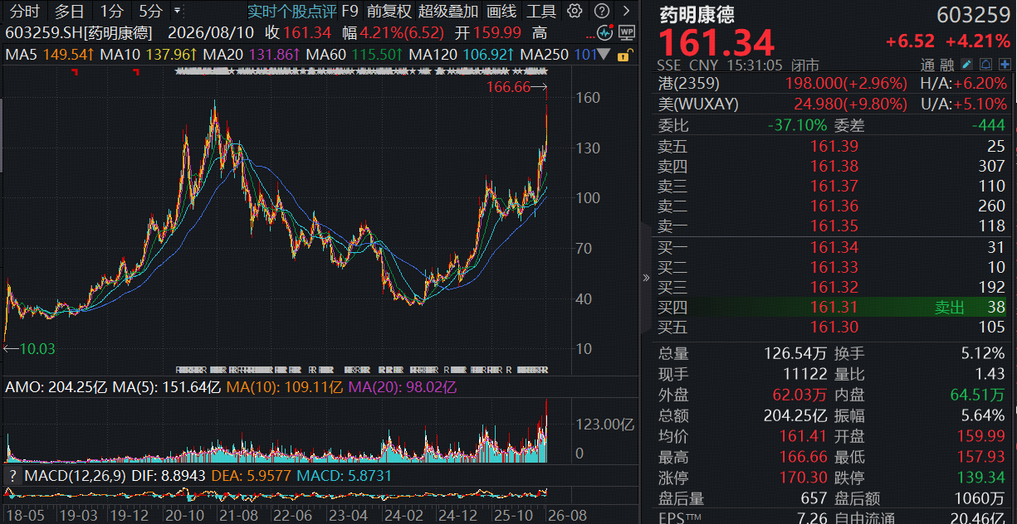Switch to 分时 intraday tab
This screenshot has width=1017, height=524.
pyautogui.click(x=24, y=12)
